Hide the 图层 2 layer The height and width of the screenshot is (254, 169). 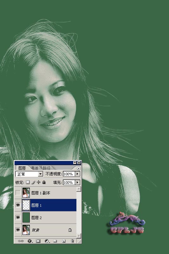pyautogui.click(x=18, y=217)
